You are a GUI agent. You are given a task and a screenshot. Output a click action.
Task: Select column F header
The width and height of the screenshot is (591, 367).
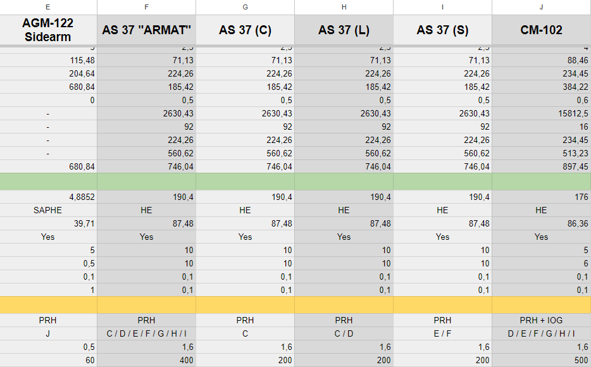point(146,7)
